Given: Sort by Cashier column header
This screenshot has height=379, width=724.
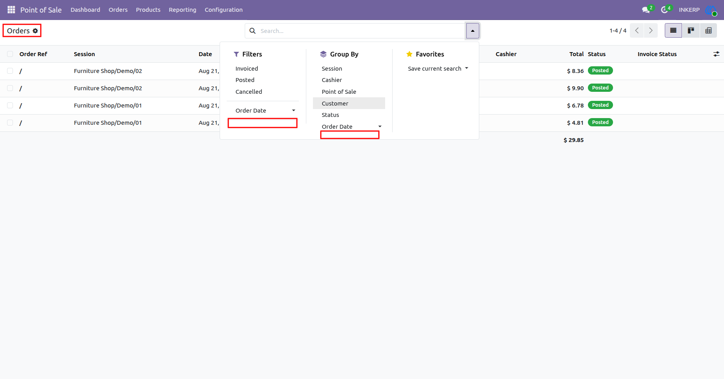Looking at the screenshot, I should 506,54.
